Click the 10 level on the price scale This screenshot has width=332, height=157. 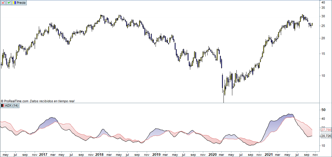pos(323,76)
